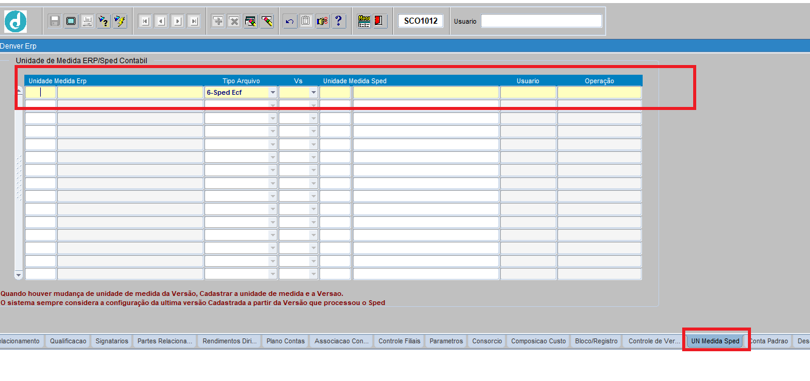Image resolution: width=810 pixels, height=381 pixels.
Task: Click the scrollbar down arrow beside the grid
Action: tap(18, 275)
